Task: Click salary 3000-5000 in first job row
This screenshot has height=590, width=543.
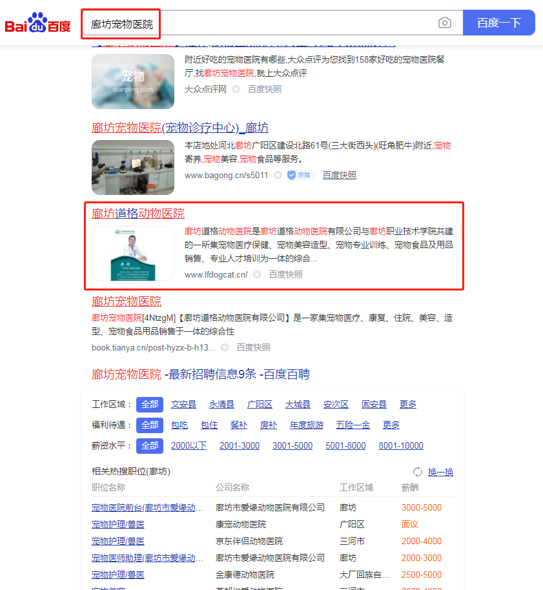Action: coord(422,507)
